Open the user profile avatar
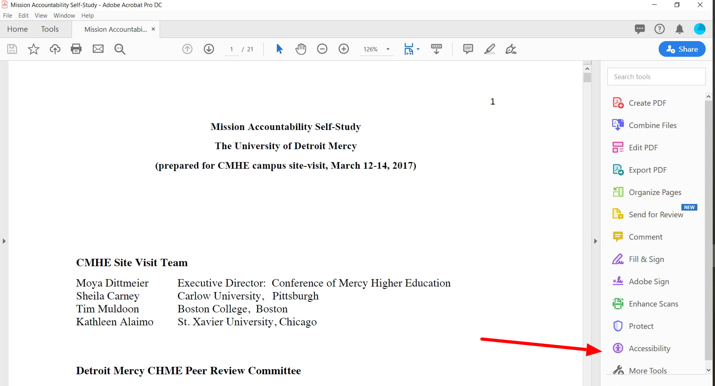This screenshot has height=386, width=715. point(700,29)
